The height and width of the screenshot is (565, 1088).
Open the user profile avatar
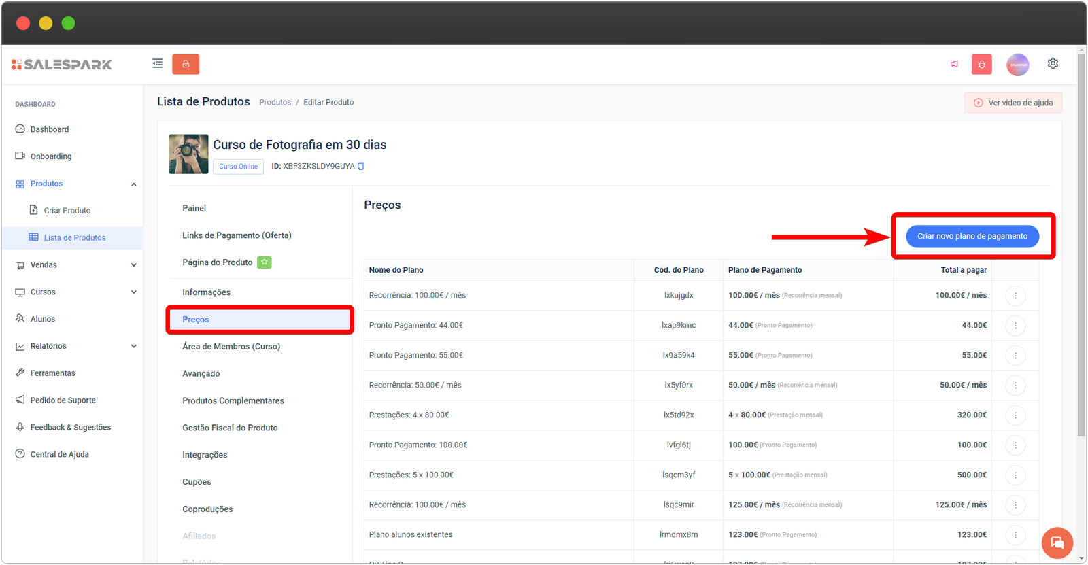(x=1017, y=65)
